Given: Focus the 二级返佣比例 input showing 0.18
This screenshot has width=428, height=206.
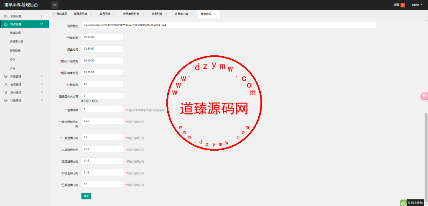Looking at the screenshot, I should 102,149.
